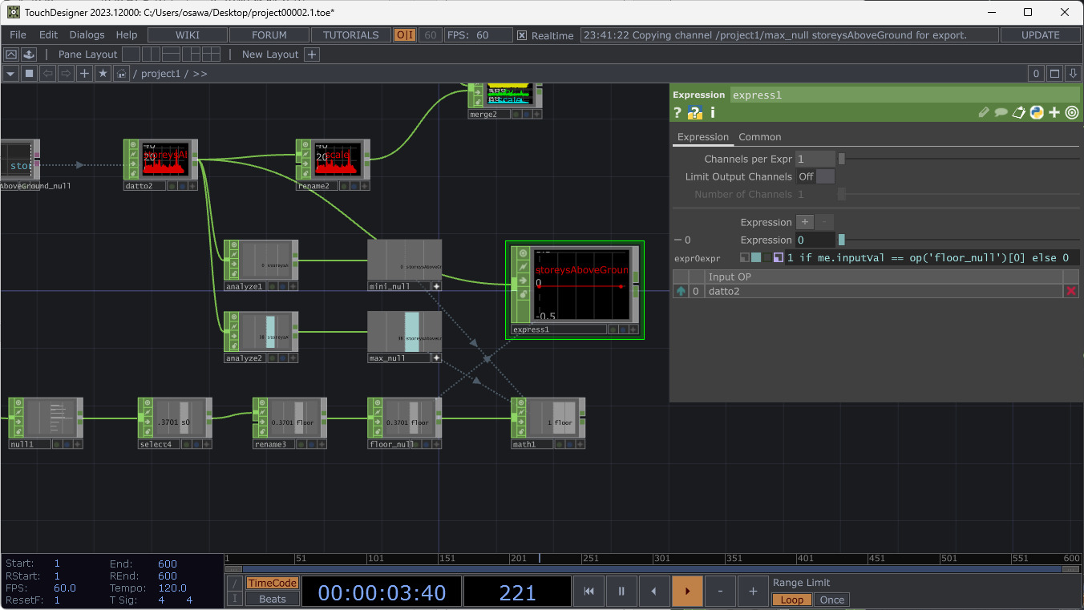Screen dimensions: 1084x610
Task: Toggle constant mode square on expr0expr
Action: click(745, 258)
